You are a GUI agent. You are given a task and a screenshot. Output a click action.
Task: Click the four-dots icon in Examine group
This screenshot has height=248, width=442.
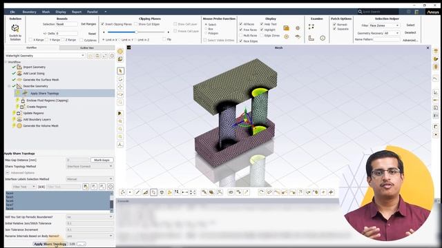[x=311, y=27]
